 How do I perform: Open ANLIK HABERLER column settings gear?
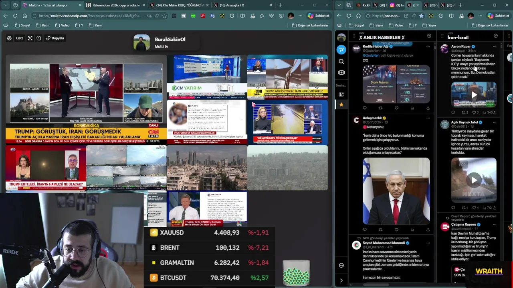tap(429, 36)
